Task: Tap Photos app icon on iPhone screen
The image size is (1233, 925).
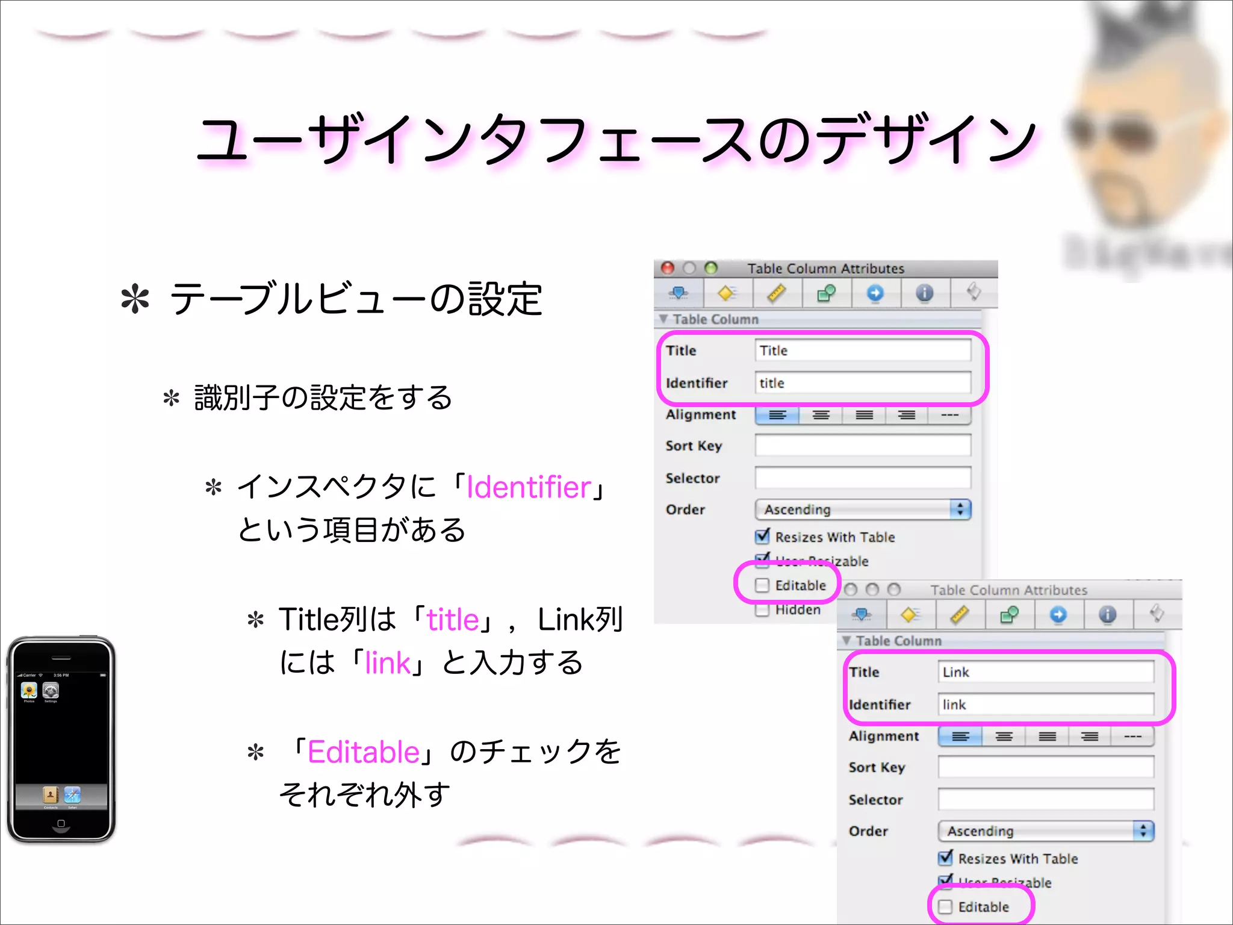Action: pyautogui.click(x=29, y=691)
